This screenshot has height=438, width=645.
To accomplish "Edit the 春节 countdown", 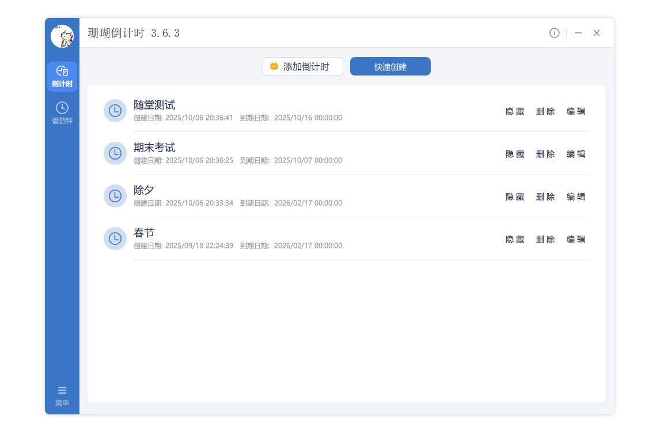I will coord(576,240).
